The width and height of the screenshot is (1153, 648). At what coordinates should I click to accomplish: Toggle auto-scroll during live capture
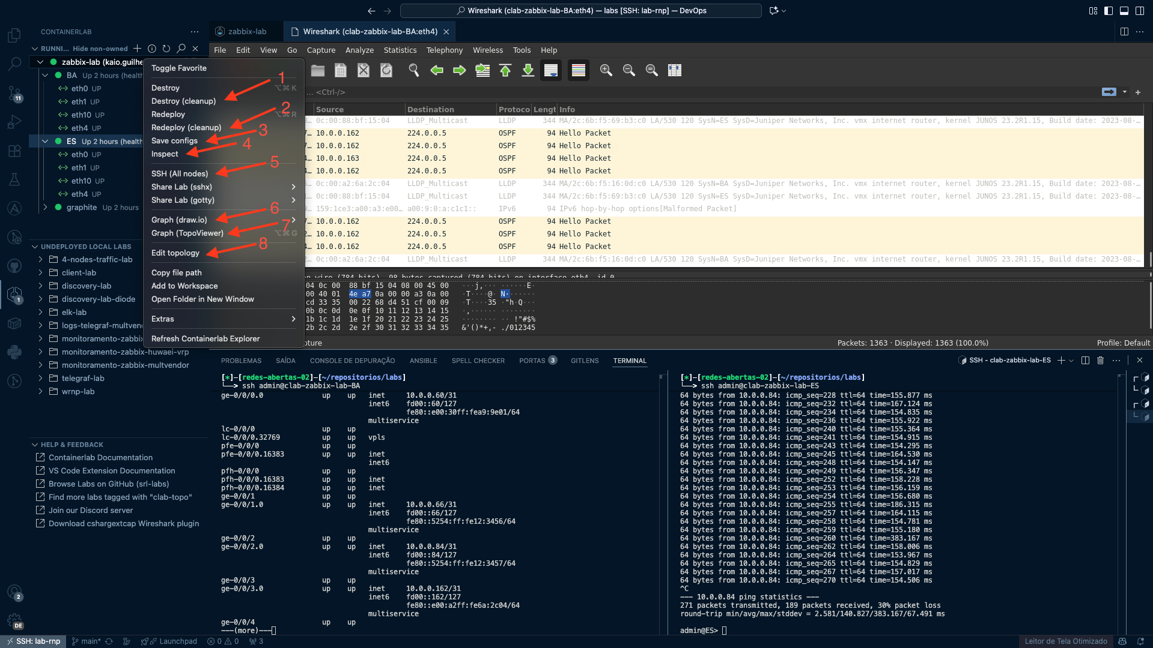coord(550,71)
